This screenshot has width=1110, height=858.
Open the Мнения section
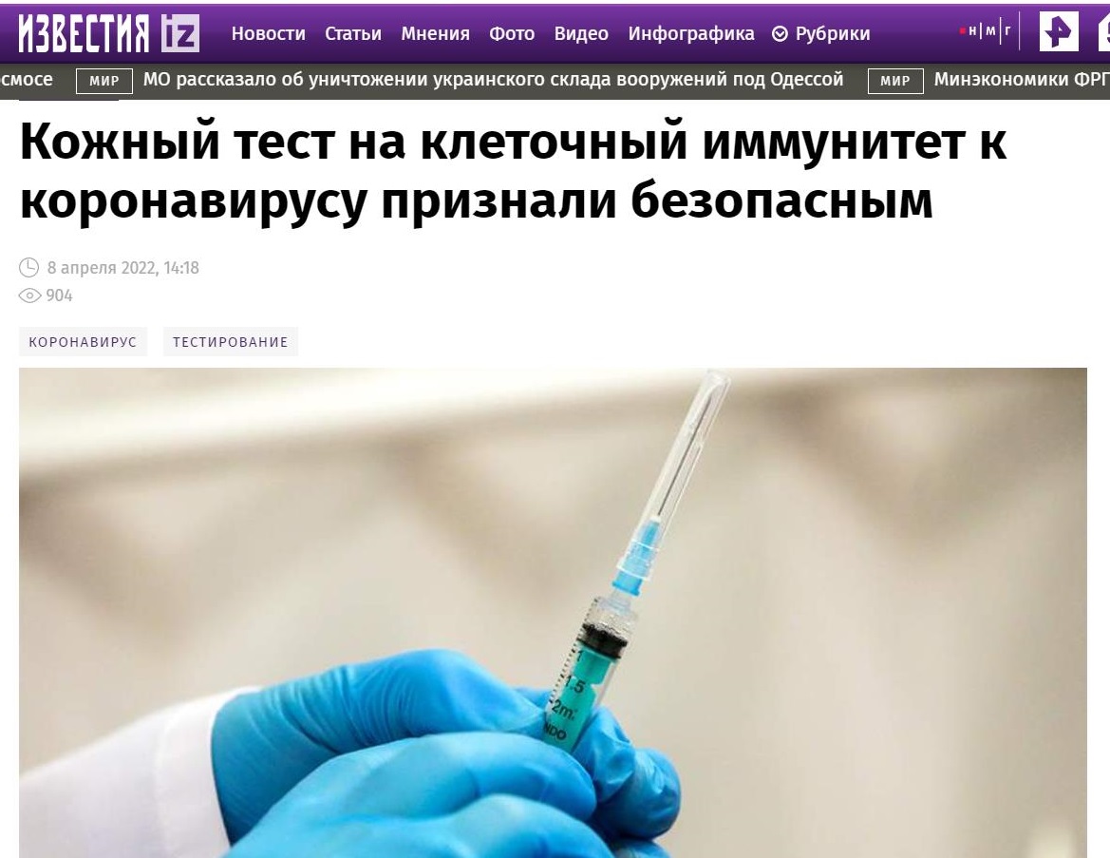pos(435,33)
